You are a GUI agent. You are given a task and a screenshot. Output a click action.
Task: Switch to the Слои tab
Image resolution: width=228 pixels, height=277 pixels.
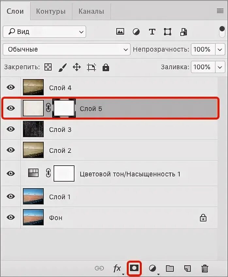coord(15,11)
